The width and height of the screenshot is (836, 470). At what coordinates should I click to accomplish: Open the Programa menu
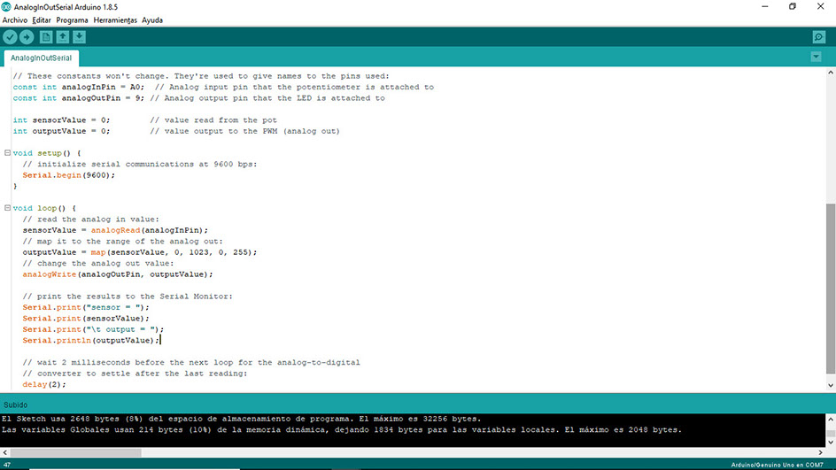pyautogui.click(x=72, y=20)
